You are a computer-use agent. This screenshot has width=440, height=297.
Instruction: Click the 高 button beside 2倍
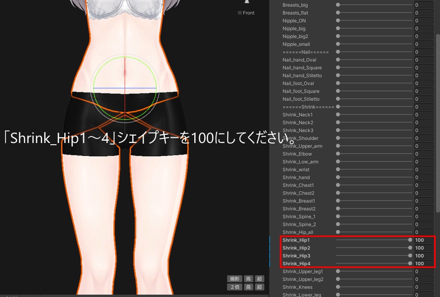(248, 287)
